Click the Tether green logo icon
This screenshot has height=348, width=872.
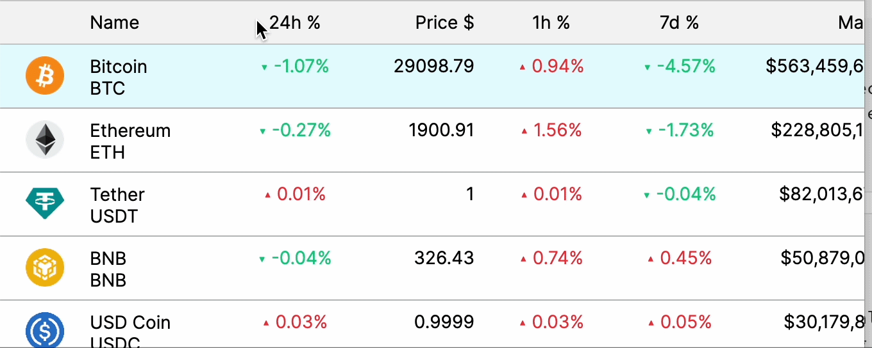click(45, 203)
